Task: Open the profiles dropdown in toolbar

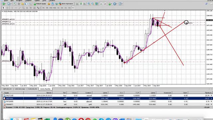Action: [x=9, y=4]
